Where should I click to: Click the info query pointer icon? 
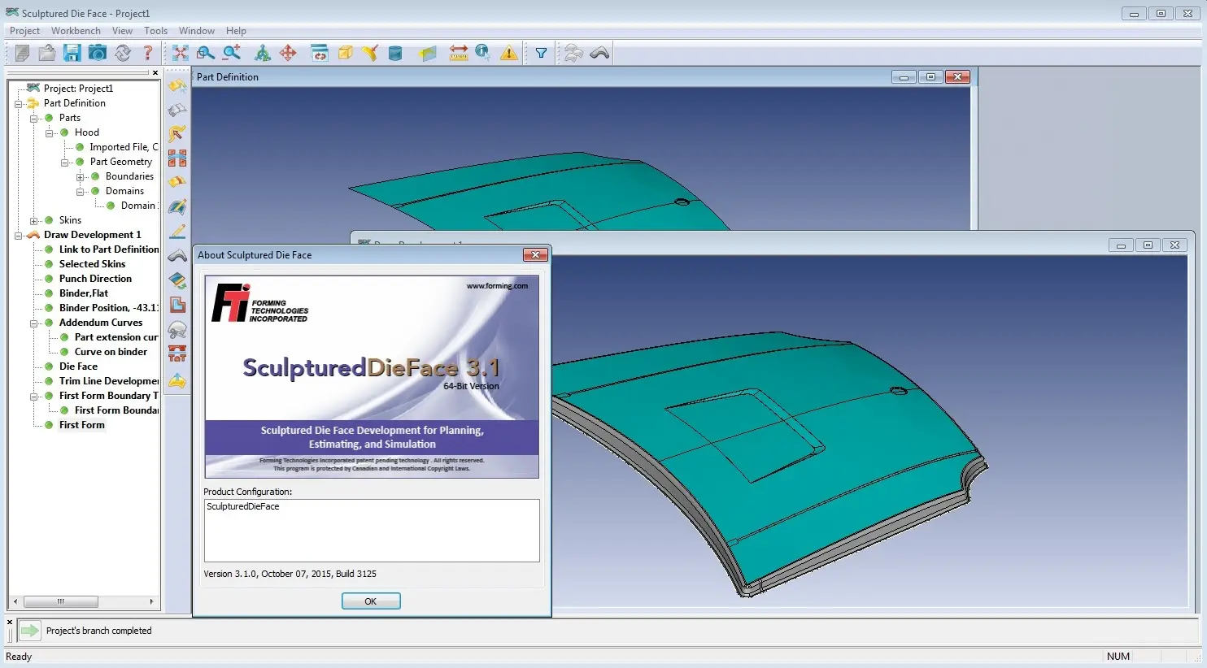click(x=483, y=53)
